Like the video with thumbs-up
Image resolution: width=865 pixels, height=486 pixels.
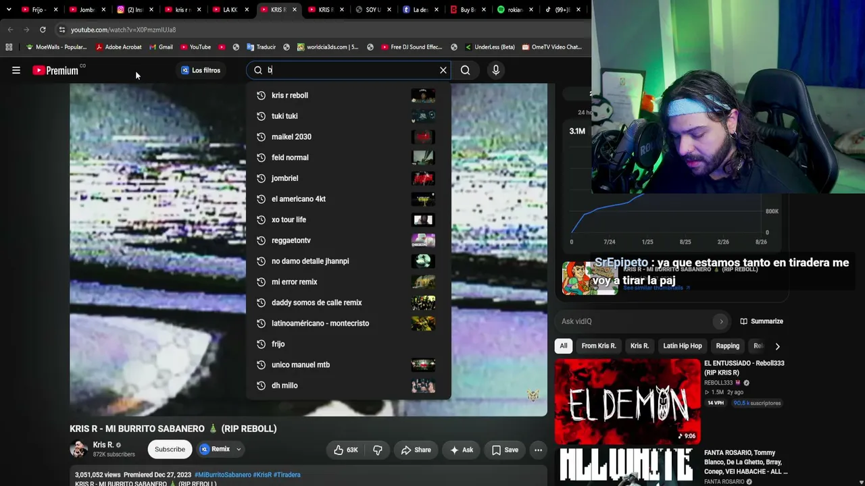click(x=345, y=450)
